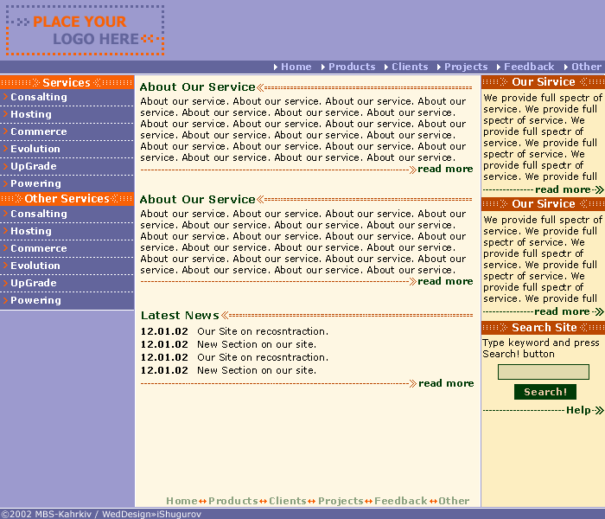Select Projects in the top navigation bar
The image size is (605, 519).
coord(466,67)
